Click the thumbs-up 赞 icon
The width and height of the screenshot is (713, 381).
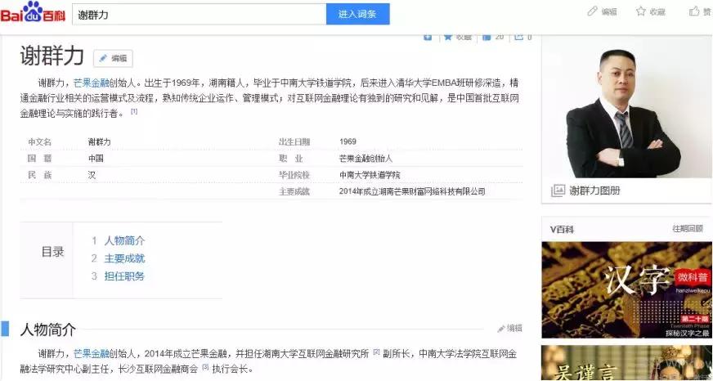click(x=694, y=11)
